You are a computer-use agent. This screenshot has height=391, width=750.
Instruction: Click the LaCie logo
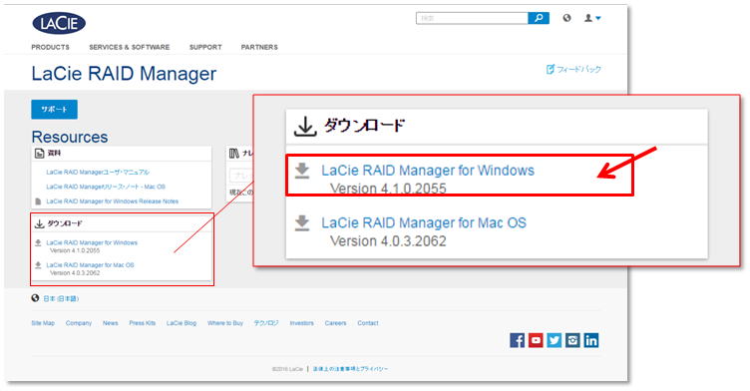59,24
